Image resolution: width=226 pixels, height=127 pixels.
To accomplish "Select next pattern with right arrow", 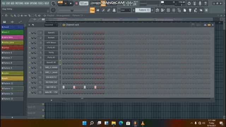I will point(152,10).
